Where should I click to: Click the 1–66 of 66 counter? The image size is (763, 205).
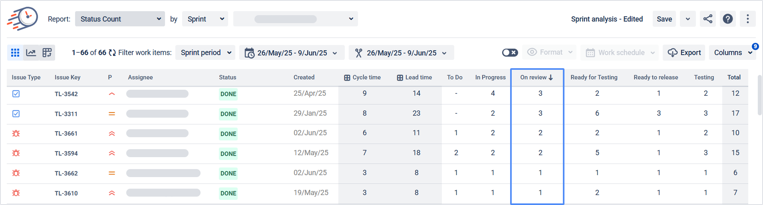[x=89, y=53]
